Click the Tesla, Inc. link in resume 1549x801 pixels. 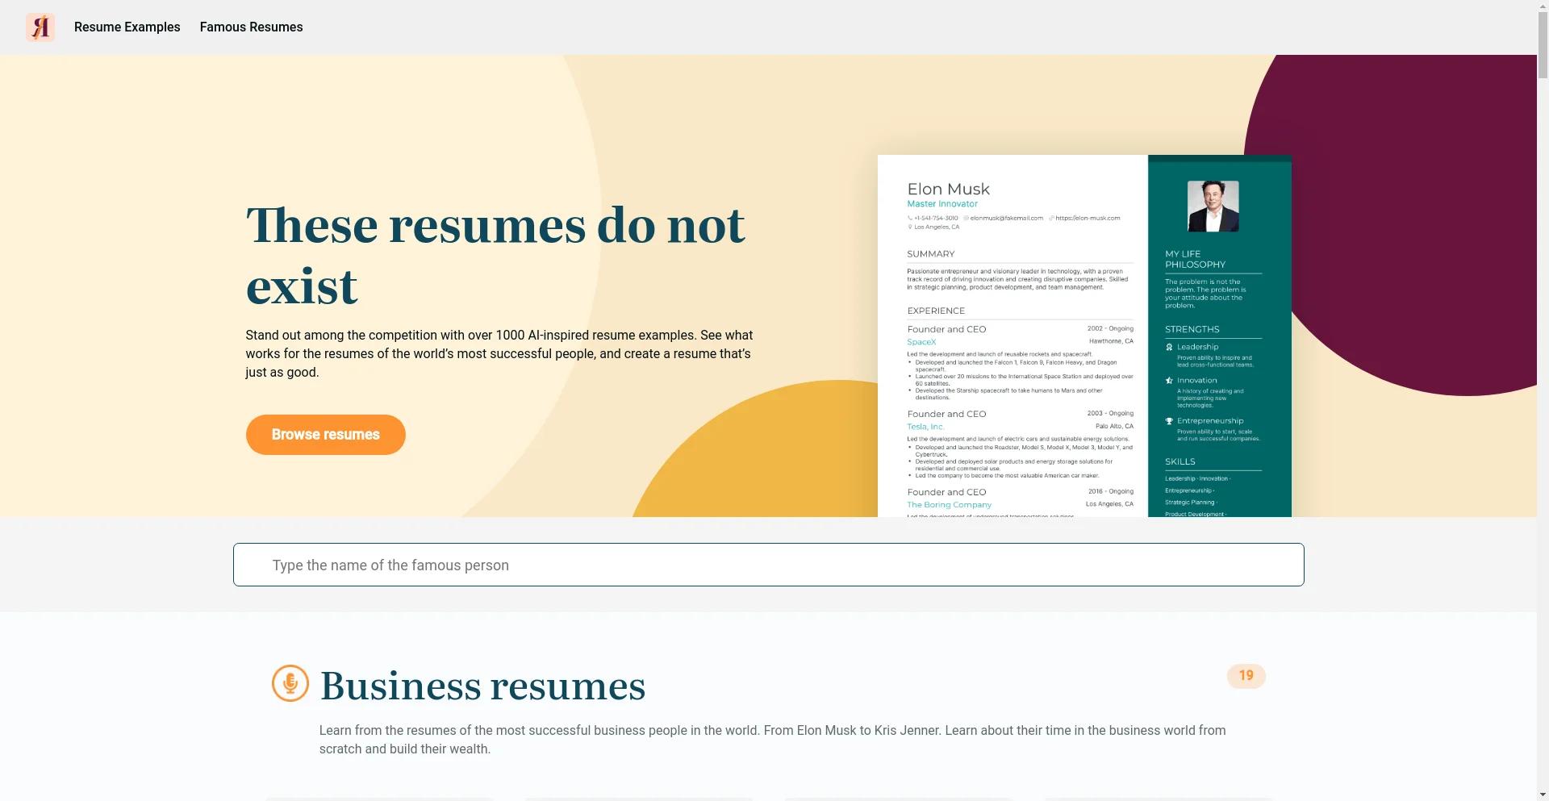point(925,427)
